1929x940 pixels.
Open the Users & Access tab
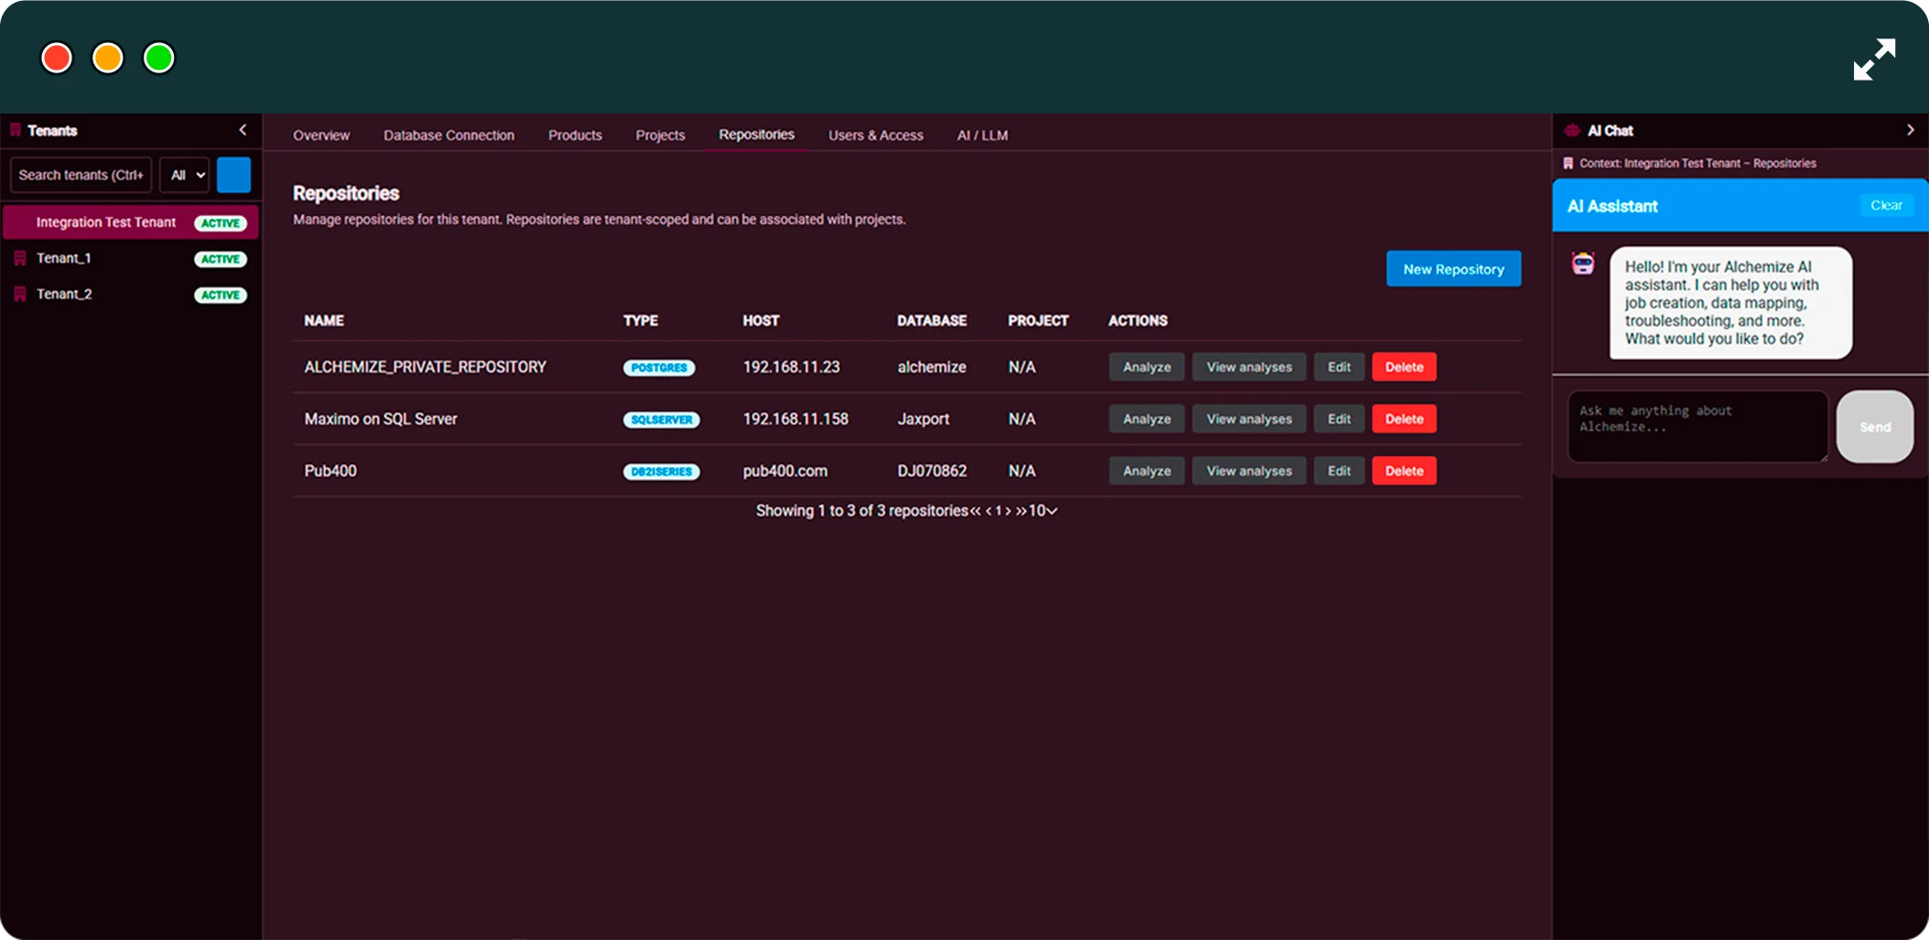point(876,135)
